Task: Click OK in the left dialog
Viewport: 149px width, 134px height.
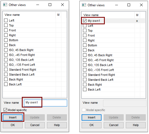Action: [13, 125]
